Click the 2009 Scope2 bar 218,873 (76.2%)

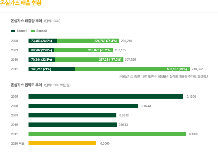coord(84,50)
